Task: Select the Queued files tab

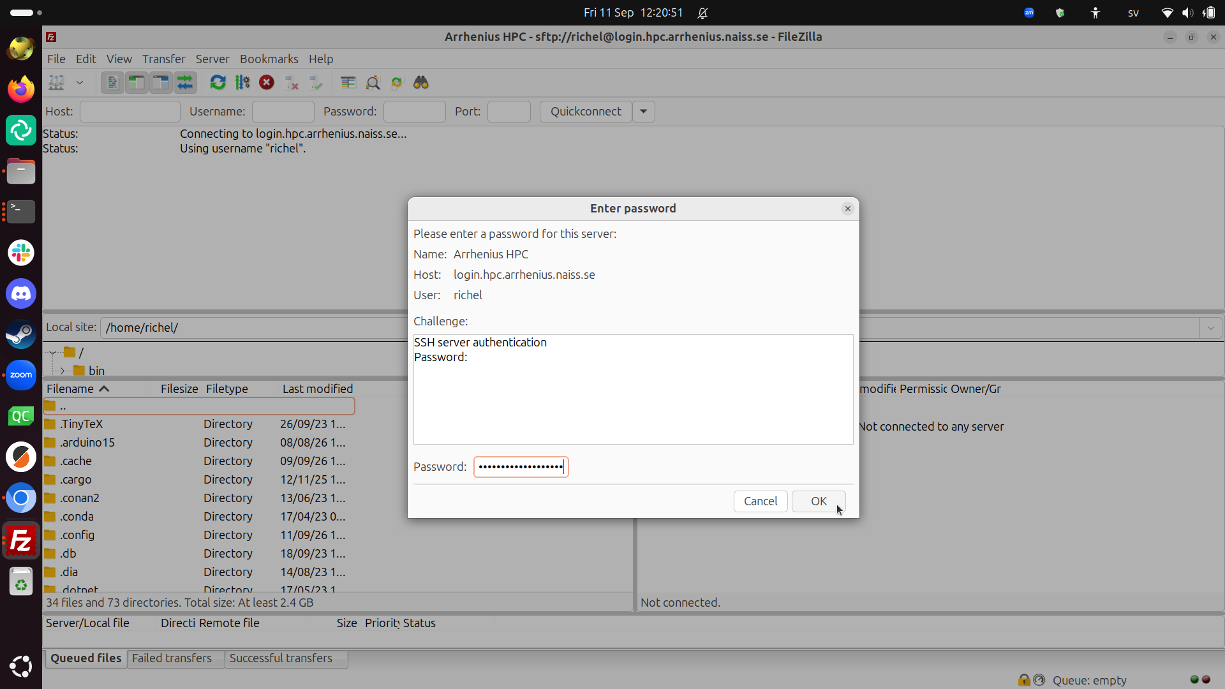Action: [86, 658]
